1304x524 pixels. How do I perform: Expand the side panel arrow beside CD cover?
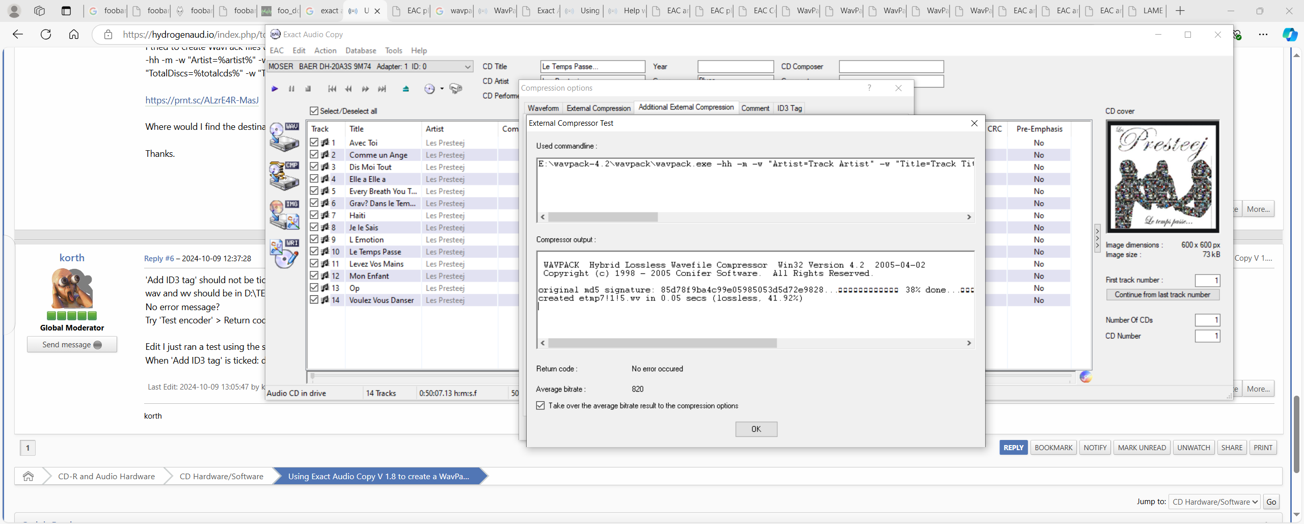[1097, 238]
